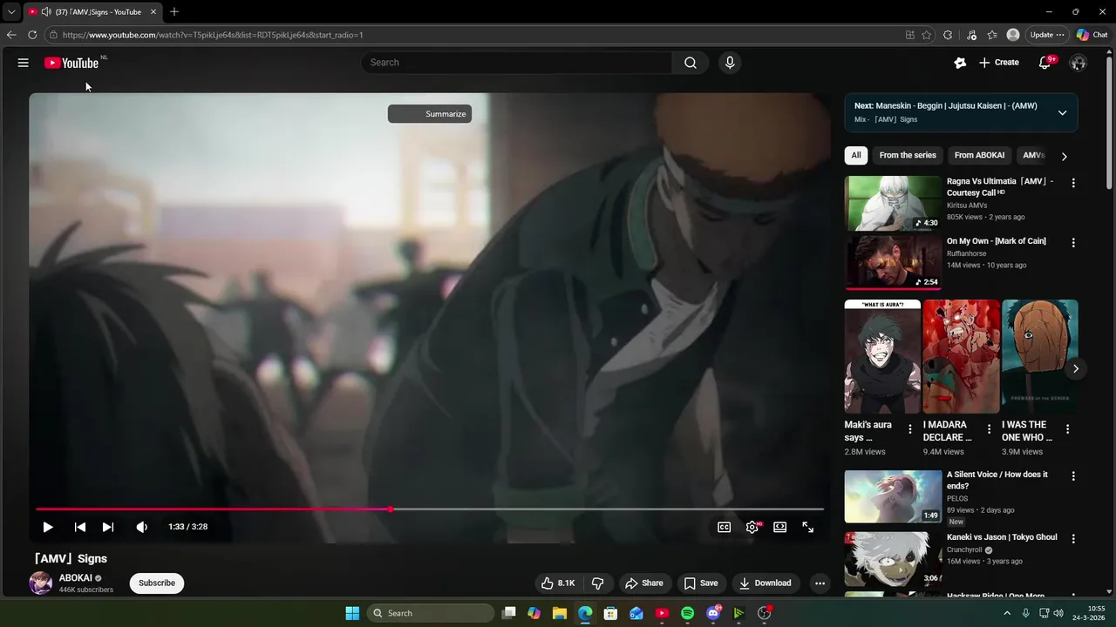Open the ABOKAI channel avatar

coord(41,583)
